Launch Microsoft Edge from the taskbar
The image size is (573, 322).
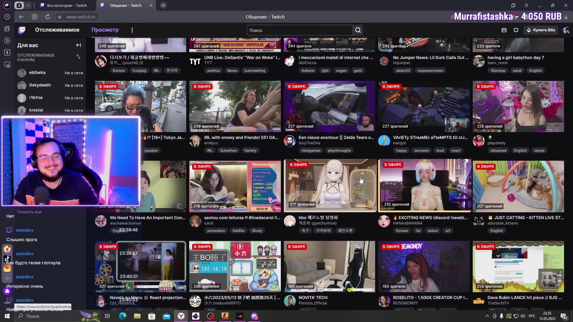[x=123, y=316]
